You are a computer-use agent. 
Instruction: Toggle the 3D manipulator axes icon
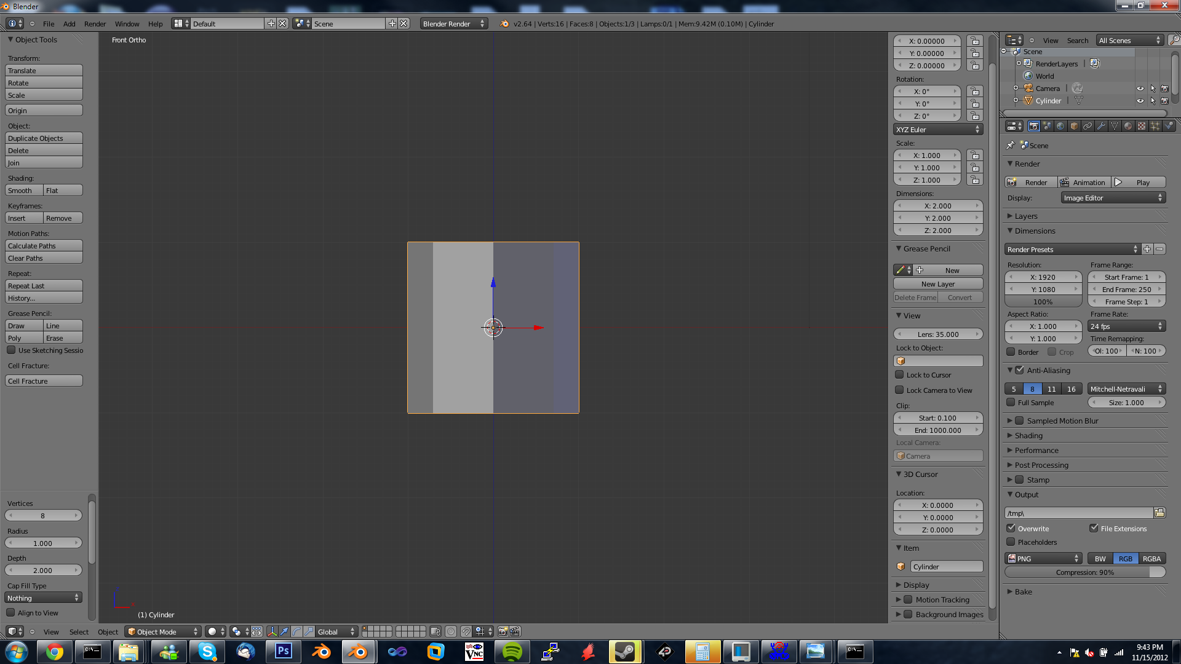[x=272, y=631]
